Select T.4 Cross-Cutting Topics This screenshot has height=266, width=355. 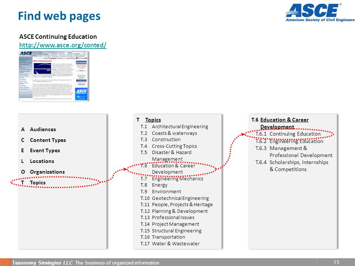pyautogui.click(x=169, y=146)
